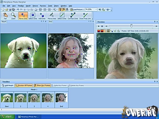Toggle Show Key Frames button
The width and height of the screenshot is (159, 119).
(x=42, y=86)
